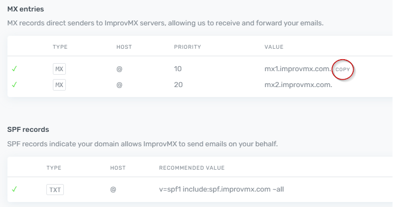Image resolution: width=393 pixels, height=207 pixels.
Task: Click green checkmark on first MX row
Action: tap(14, 69)
